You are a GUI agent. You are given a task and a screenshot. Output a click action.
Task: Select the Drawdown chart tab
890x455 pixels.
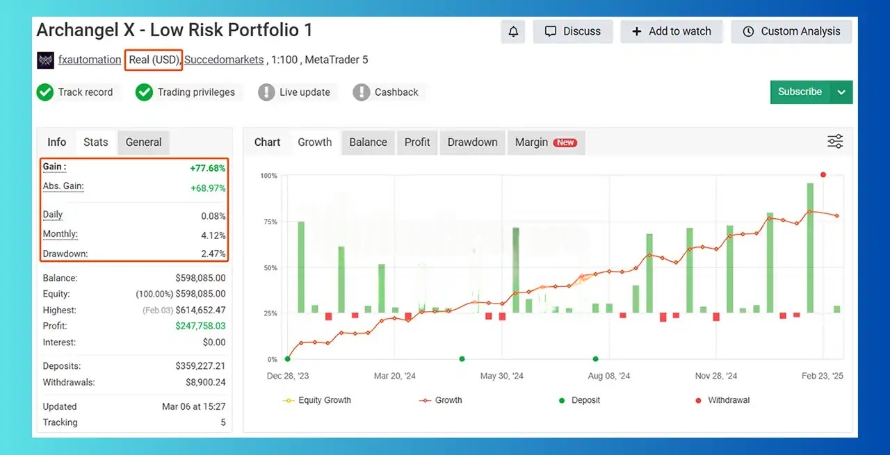coord(472,142)
